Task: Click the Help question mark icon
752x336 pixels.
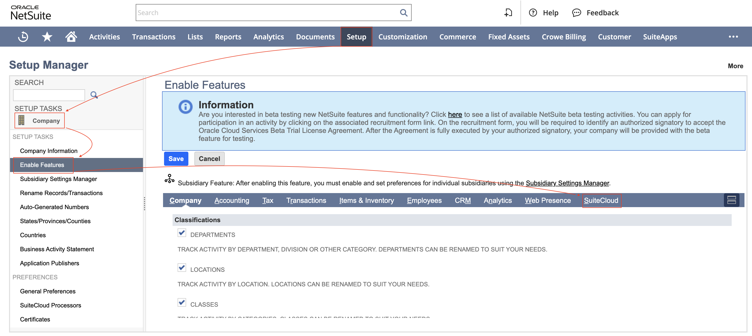Action: click(x=533, y=13)
